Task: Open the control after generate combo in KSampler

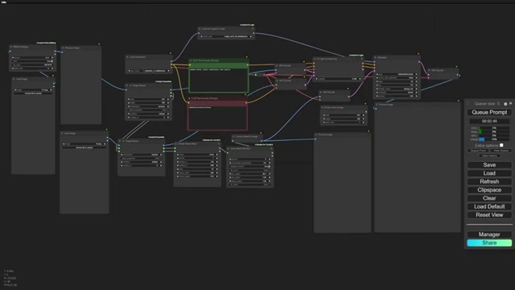Action: [397, 78]
